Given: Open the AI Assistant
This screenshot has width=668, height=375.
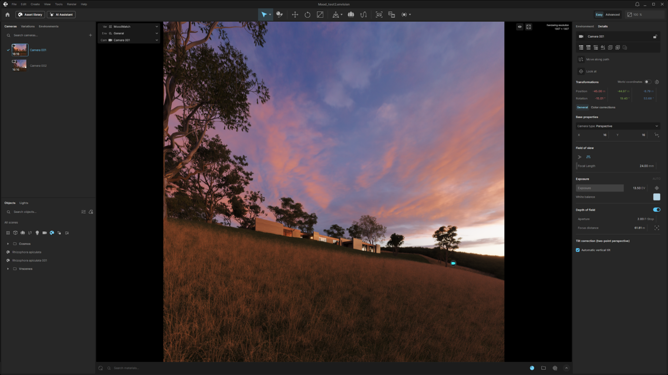Looking at the screenshot, I should pyautogui.click(x=61, y=14).
